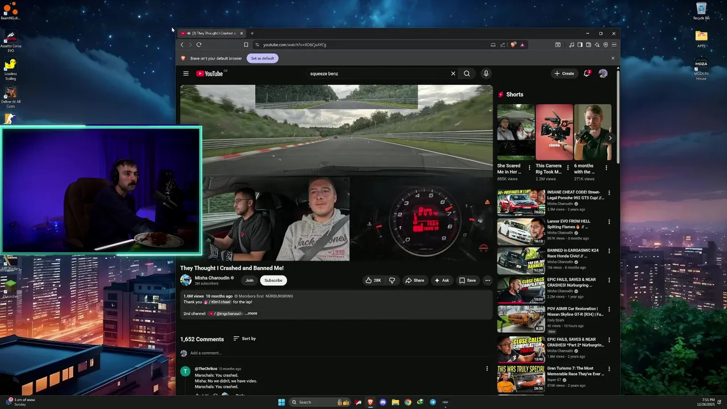
Task: Click the Create button
Action: 565,73
